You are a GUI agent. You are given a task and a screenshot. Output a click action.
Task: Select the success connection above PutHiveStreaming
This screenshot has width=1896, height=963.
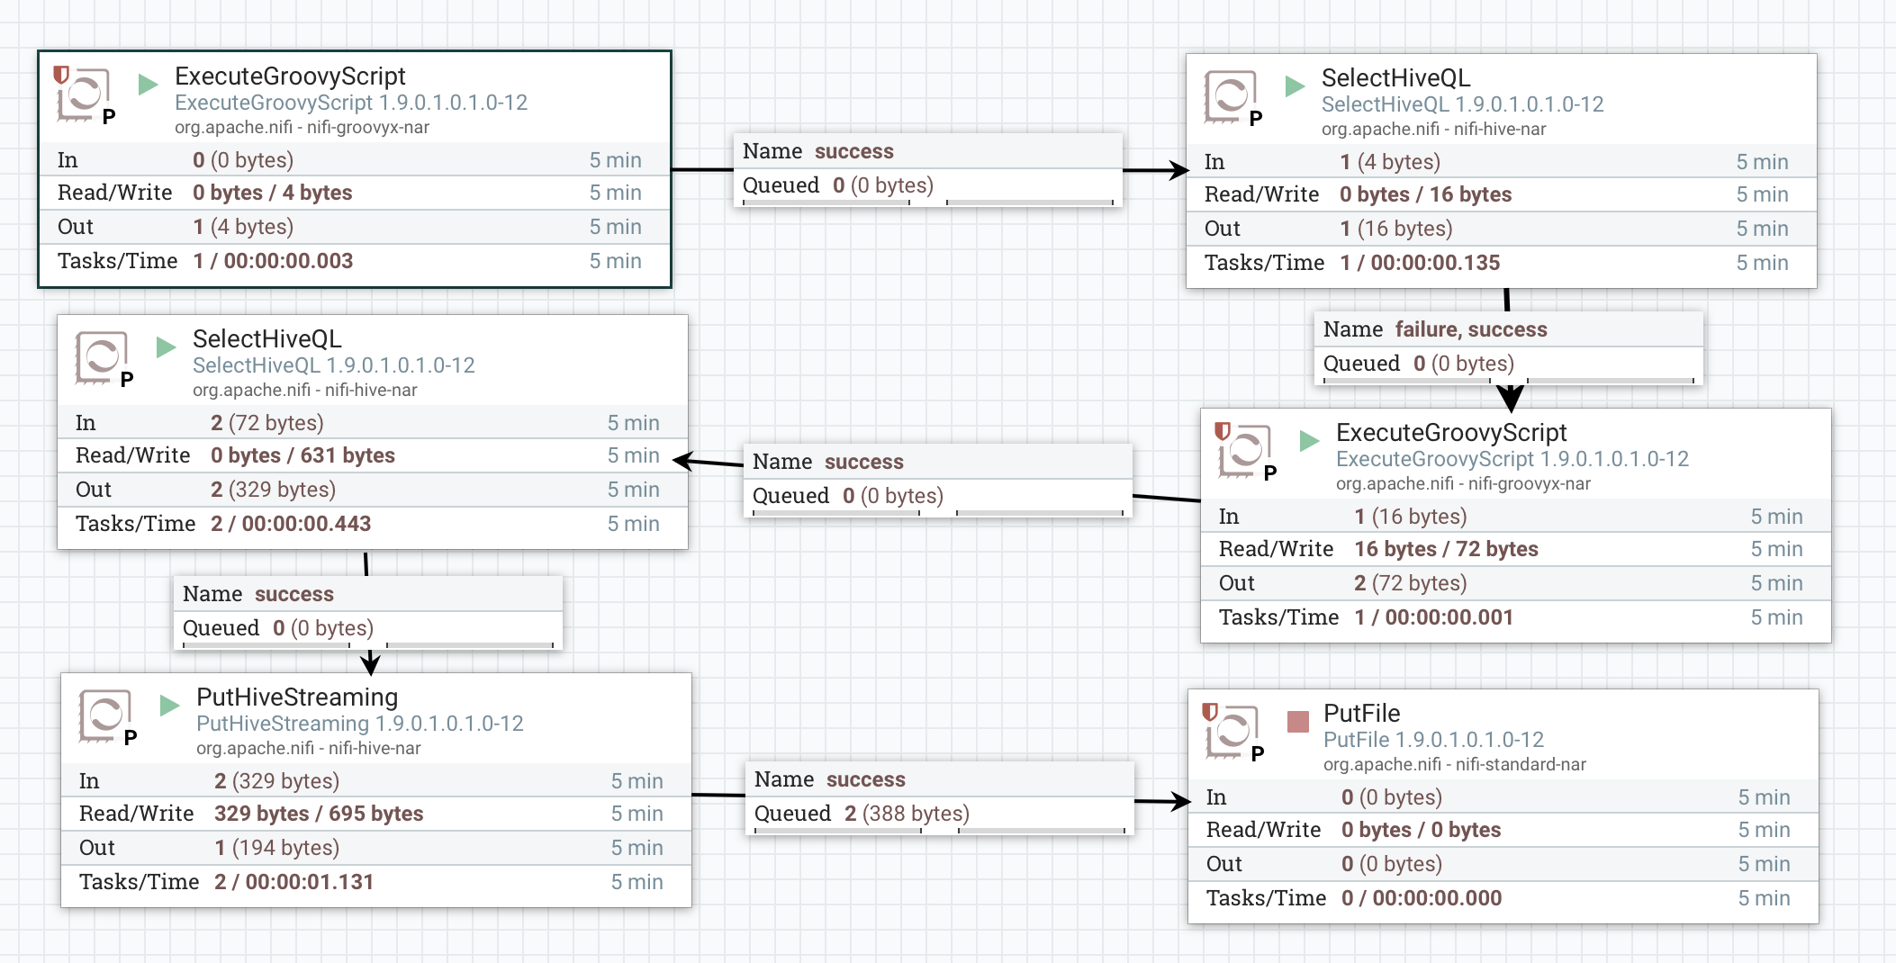(x=368, y=611)
